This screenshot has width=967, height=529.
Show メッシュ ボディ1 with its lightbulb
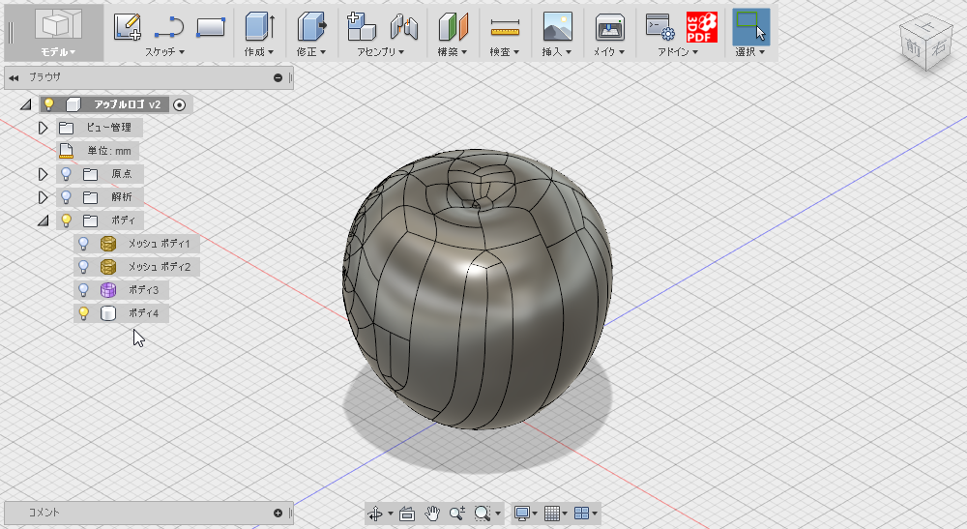[x=83, y=244]
